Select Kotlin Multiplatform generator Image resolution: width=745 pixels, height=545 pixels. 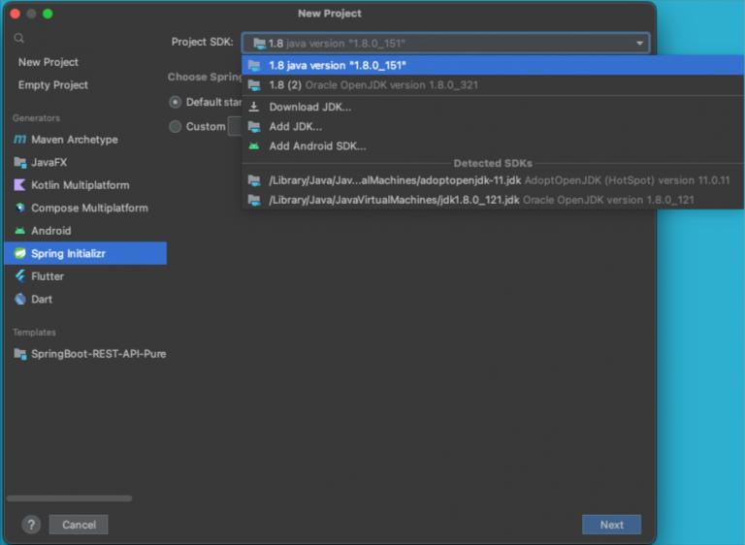coord(85,185)
